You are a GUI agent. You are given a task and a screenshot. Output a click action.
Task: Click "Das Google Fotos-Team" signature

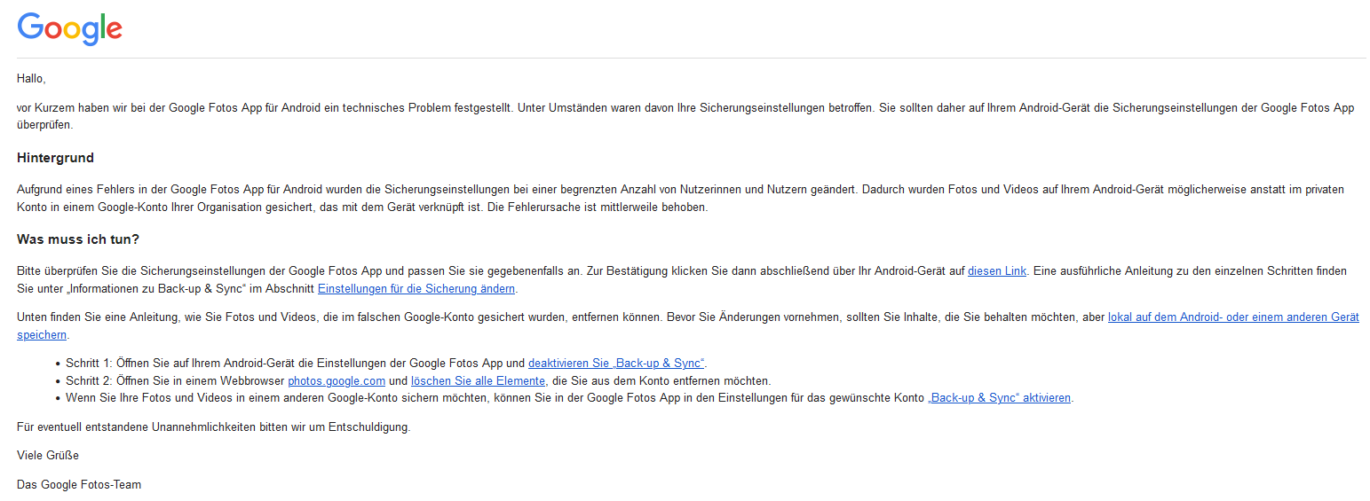79,484
